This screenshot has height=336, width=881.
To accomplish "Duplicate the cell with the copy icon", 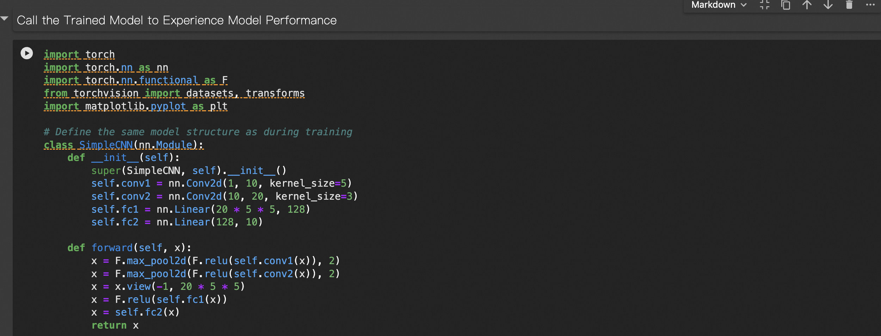I will [x=785, y=5].
